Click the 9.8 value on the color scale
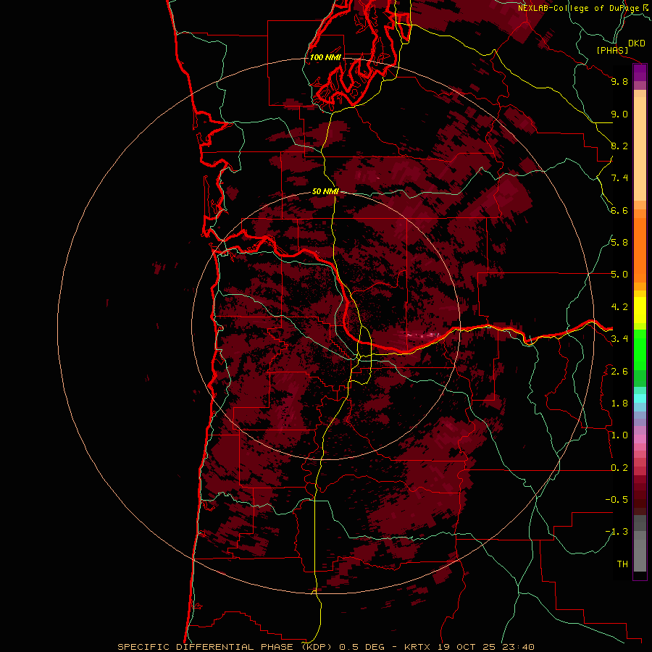The height and width of the screenshot is (652, 652). (x=619, y=81)
